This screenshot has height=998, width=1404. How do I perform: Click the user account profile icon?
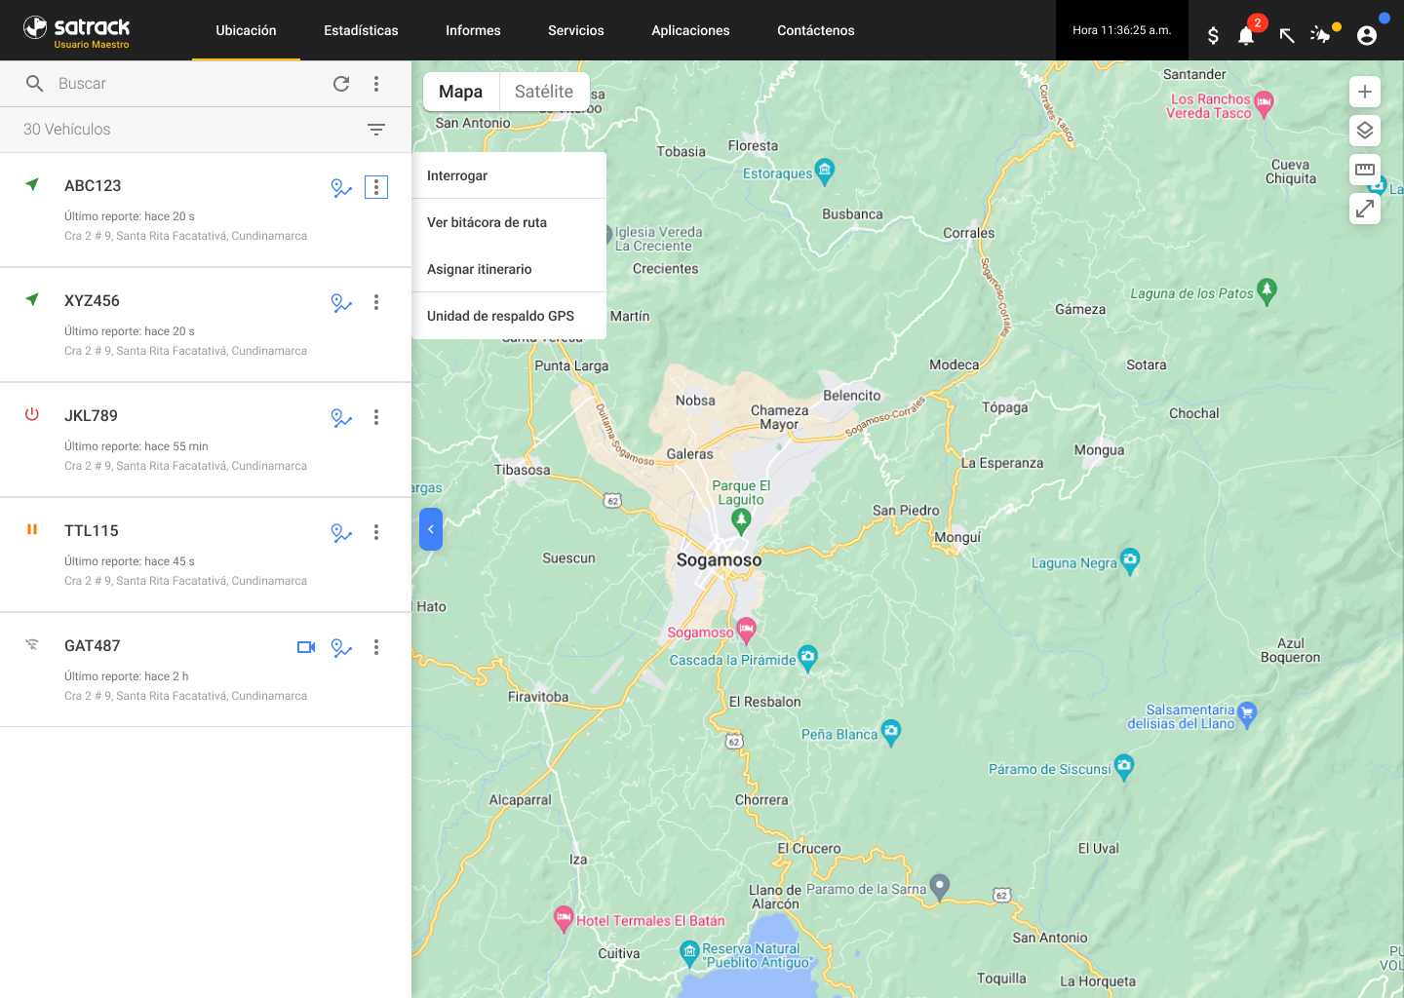[x=1367, y=36]
